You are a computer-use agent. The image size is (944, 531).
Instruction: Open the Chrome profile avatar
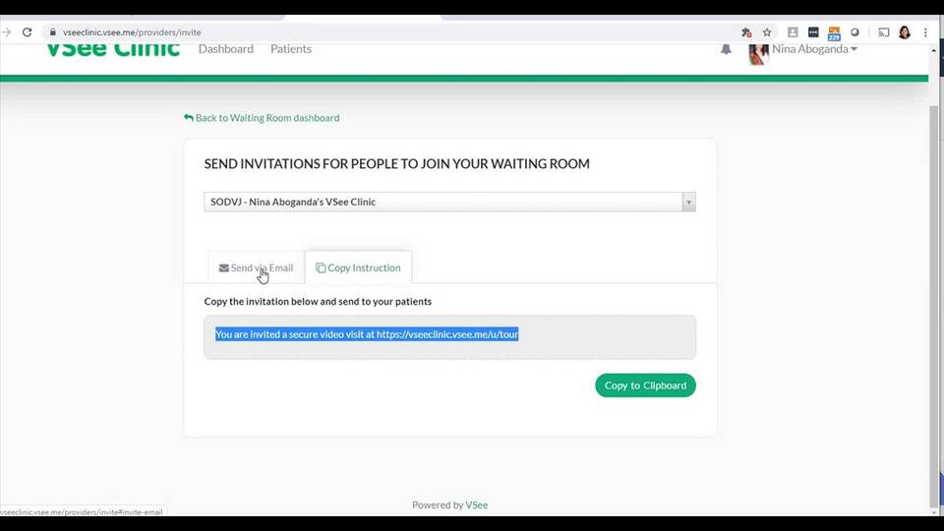click(x=905, y=32)
